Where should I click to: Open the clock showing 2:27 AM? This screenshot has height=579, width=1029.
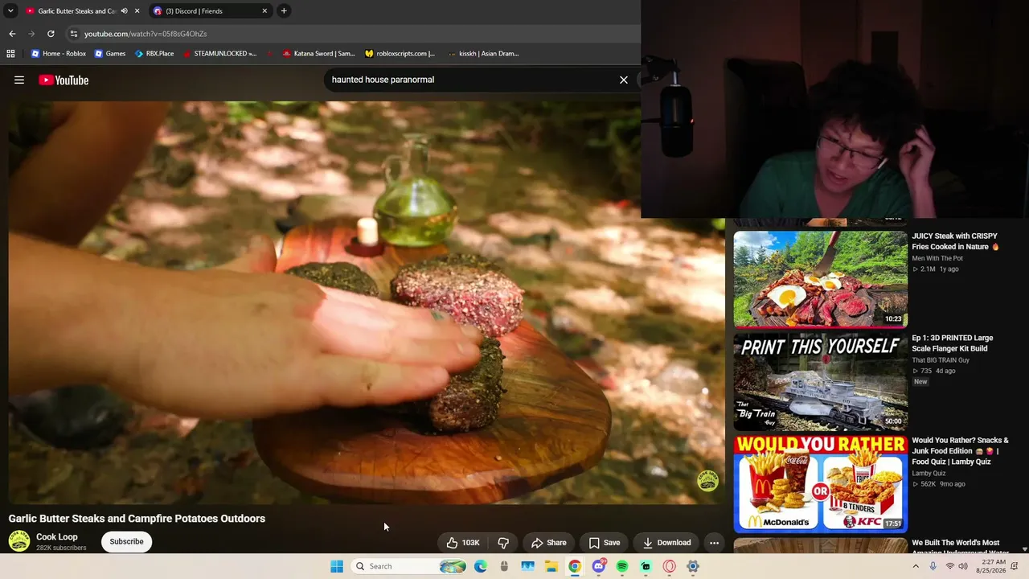(x=991, y=566)
